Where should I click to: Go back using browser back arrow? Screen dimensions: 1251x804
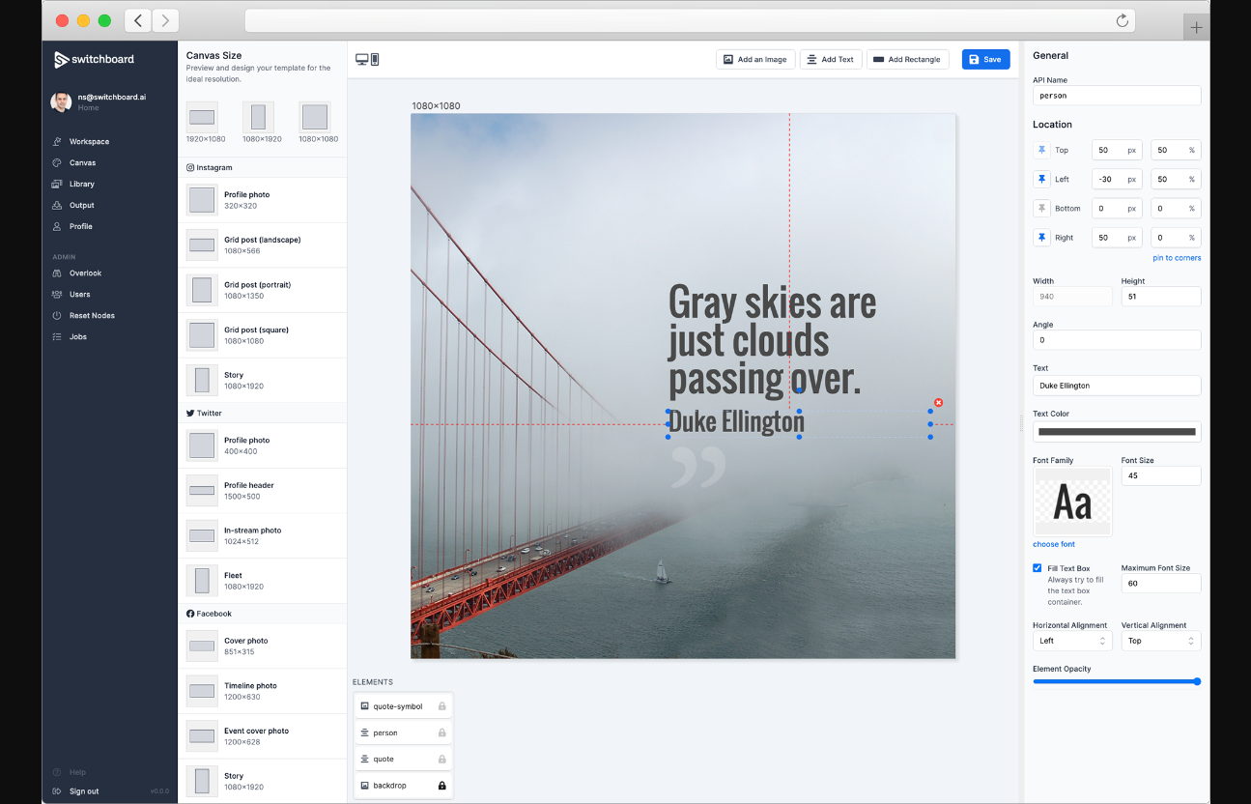(x=138, y=20)
